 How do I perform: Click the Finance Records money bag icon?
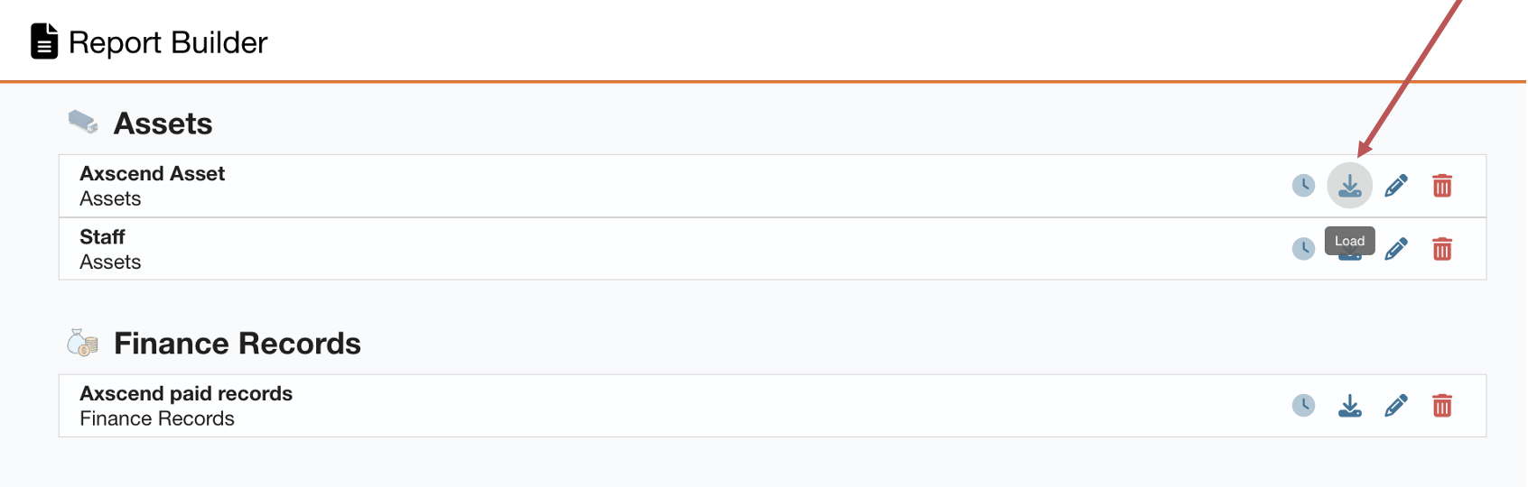(83, 343)
